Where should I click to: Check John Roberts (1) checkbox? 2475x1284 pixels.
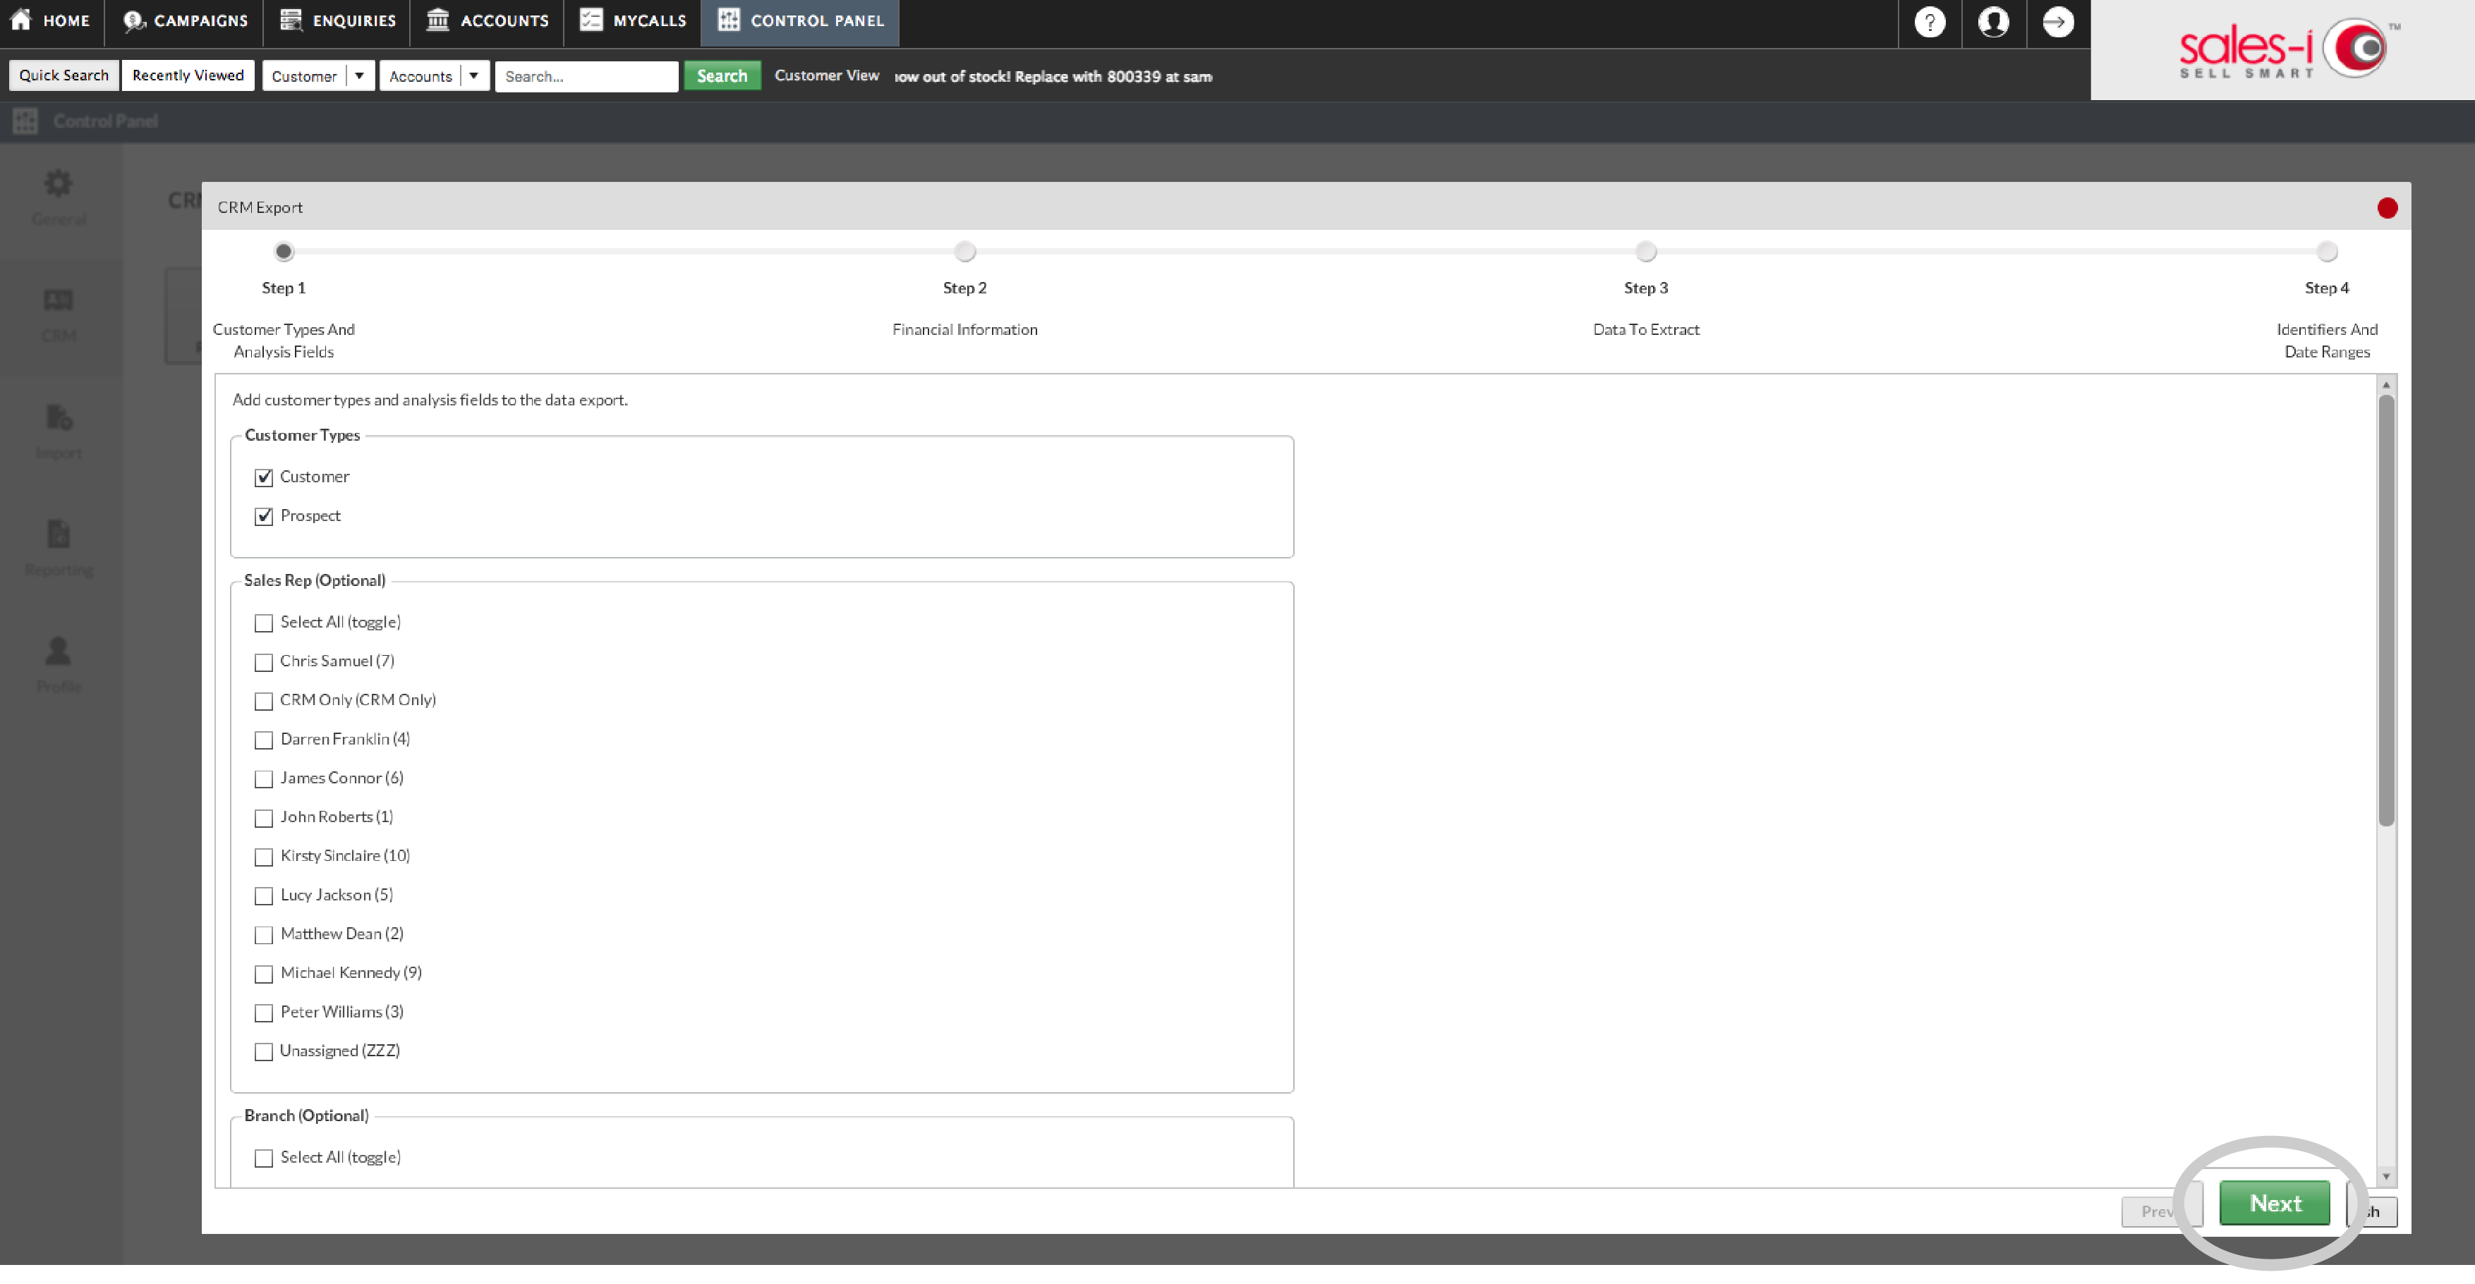[263, 818]
